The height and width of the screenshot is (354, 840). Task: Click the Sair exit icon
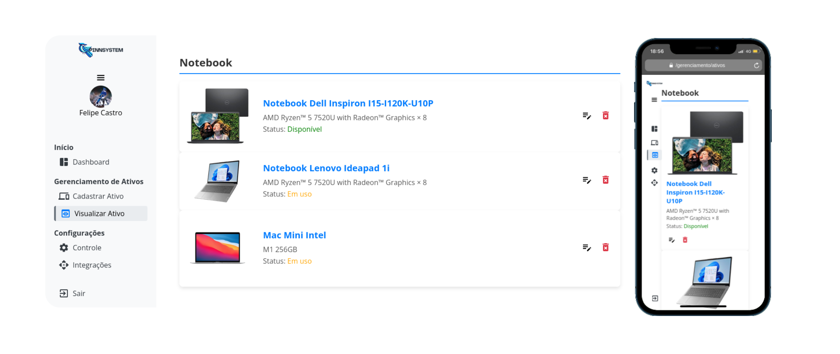pyautogui.click(x=64, y=293)
